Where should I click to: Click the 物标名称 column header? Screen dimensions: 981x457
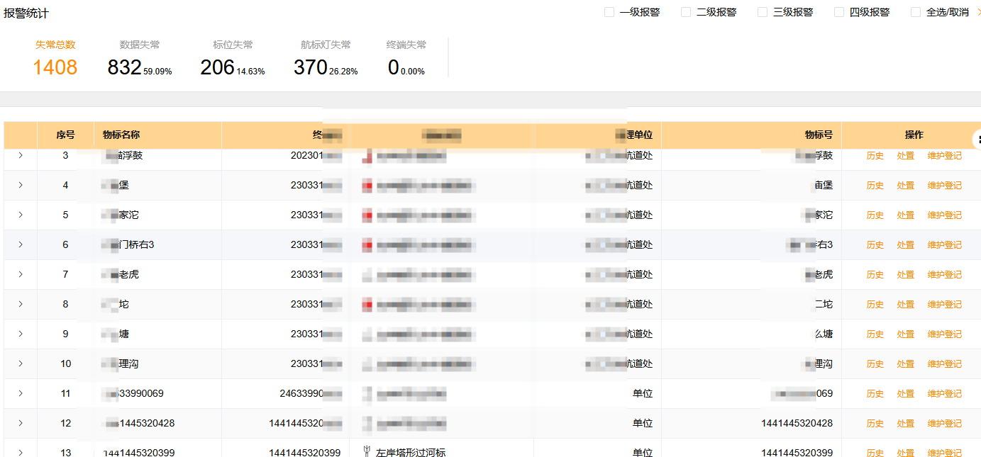point(121,135)
